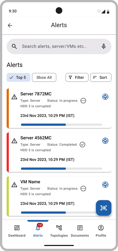Tap directions icon on Server 7872MC
This screenshot has width=118, height=251.
[105, 97]
